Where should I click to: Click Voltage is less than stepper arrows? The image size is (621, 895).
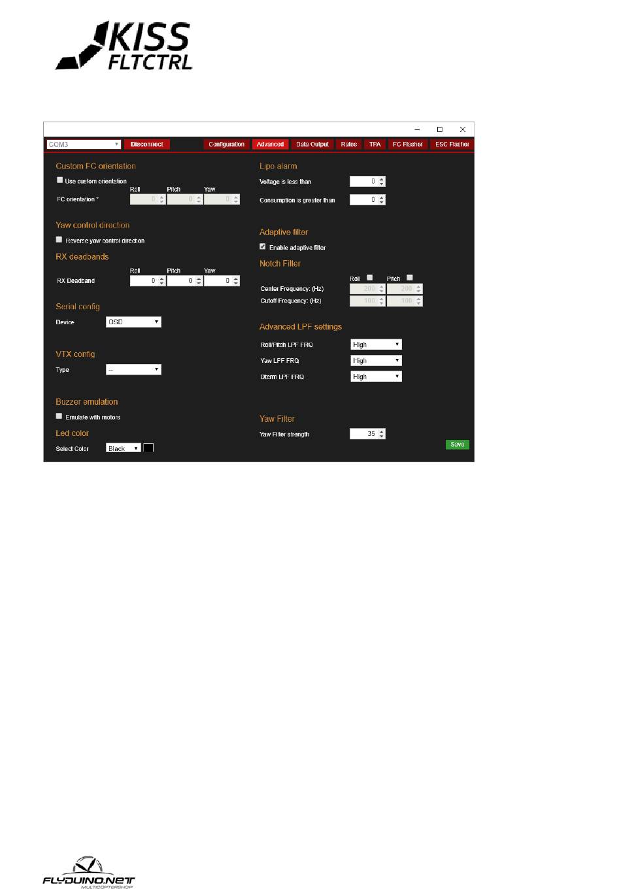(x=382, y=182)
